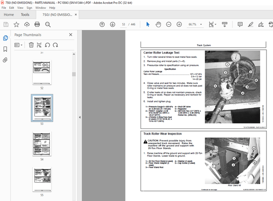Add a comment with speech bubble icon
The height and width of the screenshot is (201, 273).
pyautogui.click(x=240, y=25)
